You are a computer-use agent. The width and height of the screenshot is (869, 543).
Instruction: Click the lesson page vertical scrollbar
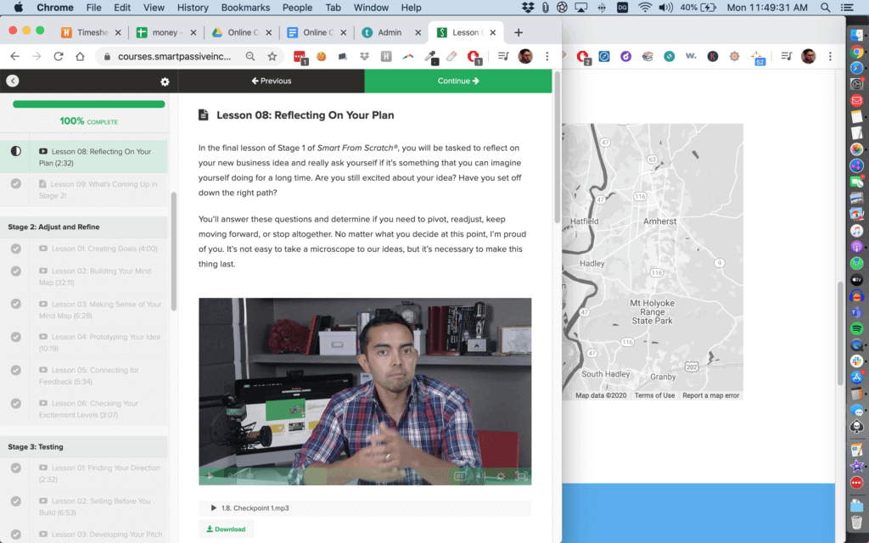pos(557,147)
